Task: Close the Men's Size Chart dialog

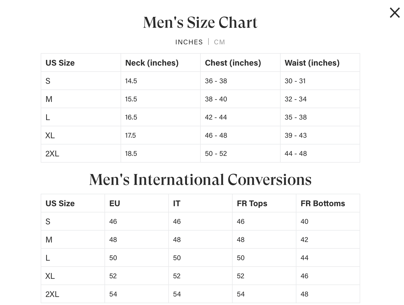Action: [x=395, y=13]
